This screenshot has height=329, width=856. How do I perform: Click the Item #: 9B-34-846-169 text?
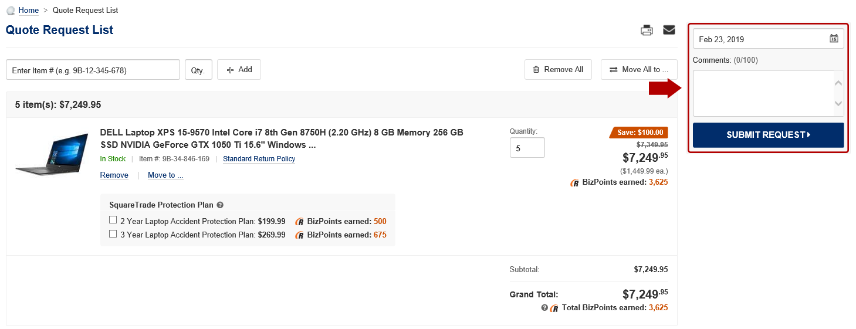point(174,159)
